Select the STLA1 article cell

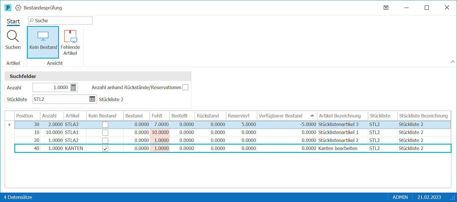75,133
